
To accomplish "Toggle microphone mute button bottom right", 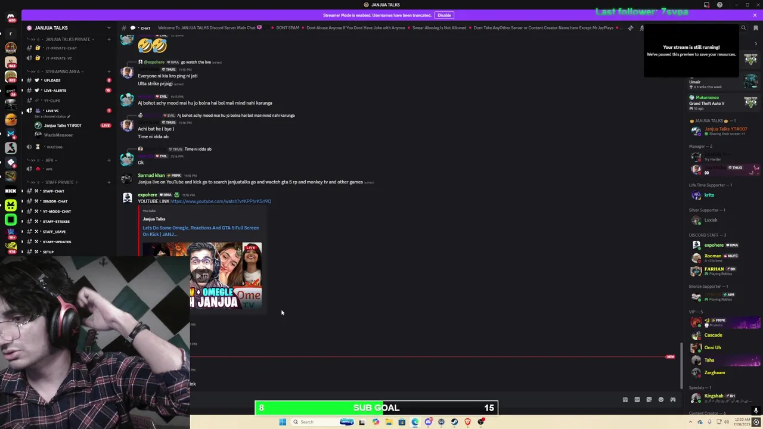I will tap(756, 411).
